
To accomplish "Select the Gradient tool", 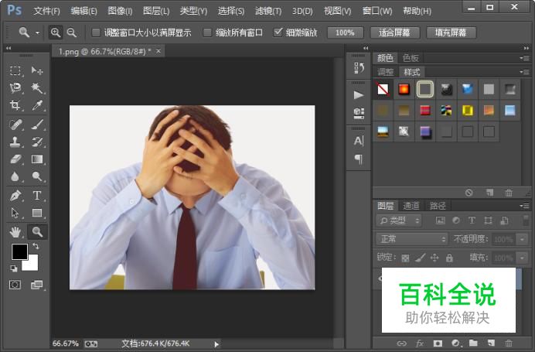I will pyautogui.click(x=37, y=159).
